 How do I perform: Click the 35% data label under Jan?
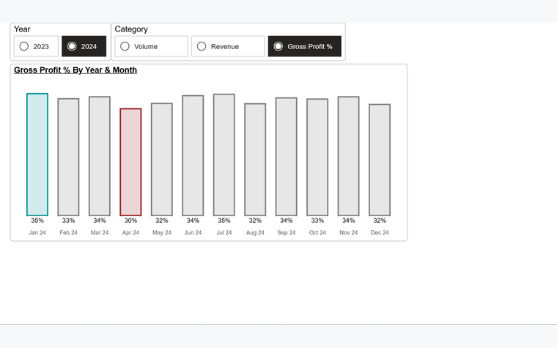tap(37, 221)
